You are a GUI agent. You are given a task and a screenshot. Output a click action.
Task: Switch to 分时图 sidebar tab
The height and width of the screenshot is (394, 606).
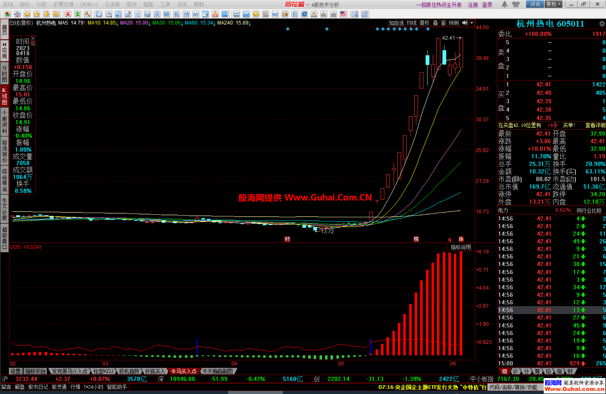coord(4,73)
